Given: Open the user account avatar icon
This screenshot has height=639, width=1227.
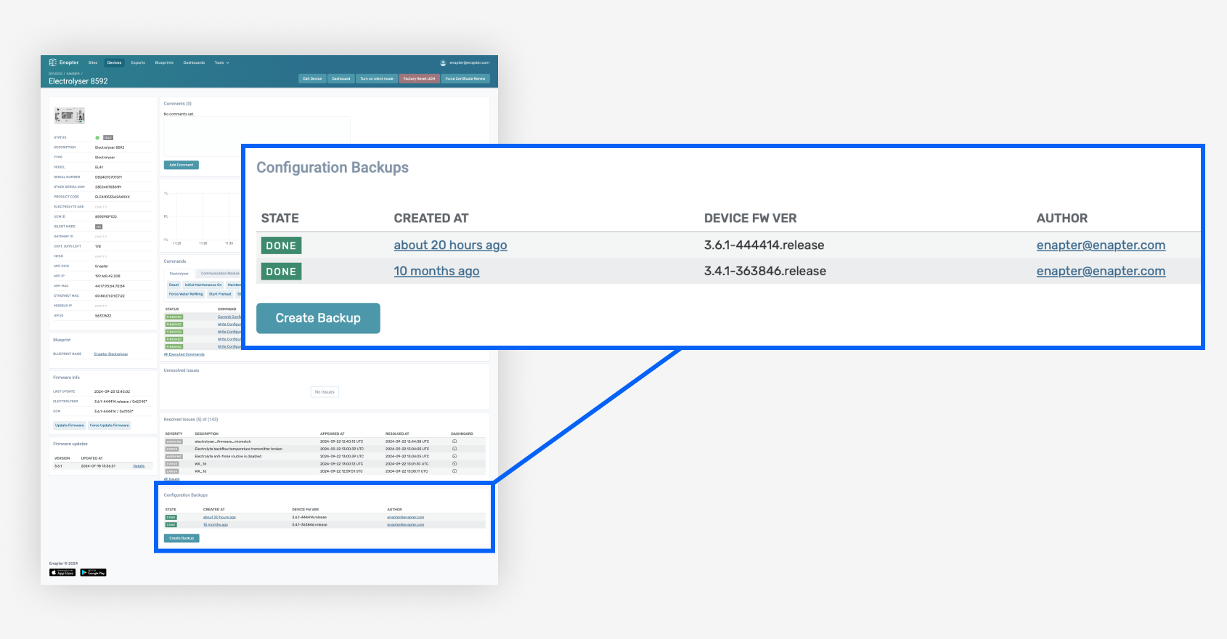Looking at the screenshot, I should point(443,62).
